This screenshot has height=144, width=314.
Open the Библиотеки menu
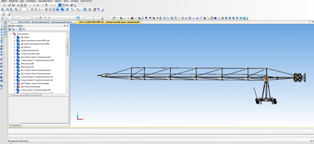pyautogui.click(x=86, y=1)
